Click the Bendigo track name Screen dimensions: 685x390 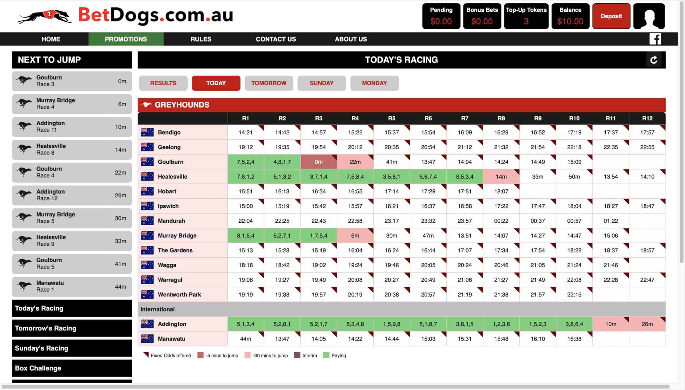169,132
